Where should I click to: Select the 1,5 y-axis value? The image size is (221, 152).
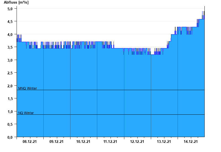(10, 99)
